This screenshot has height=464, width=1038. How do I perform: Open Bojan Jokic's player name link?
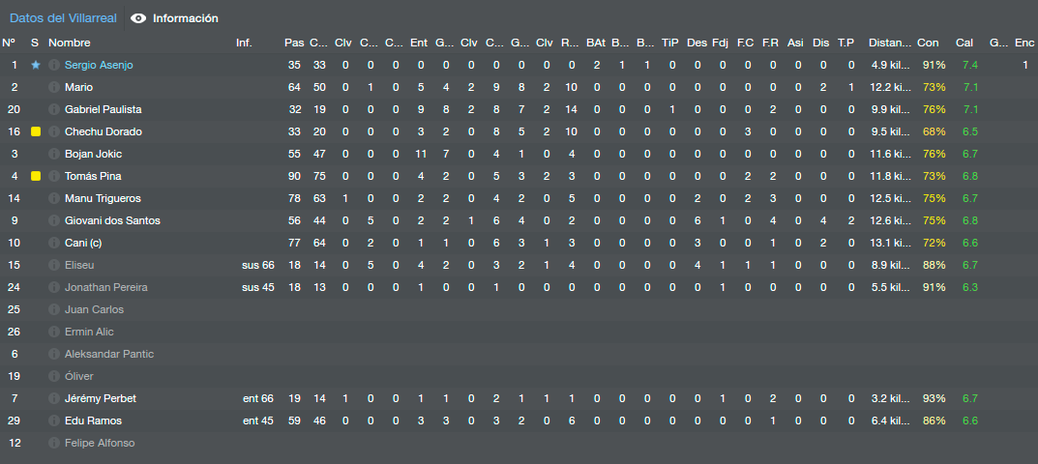93,154
